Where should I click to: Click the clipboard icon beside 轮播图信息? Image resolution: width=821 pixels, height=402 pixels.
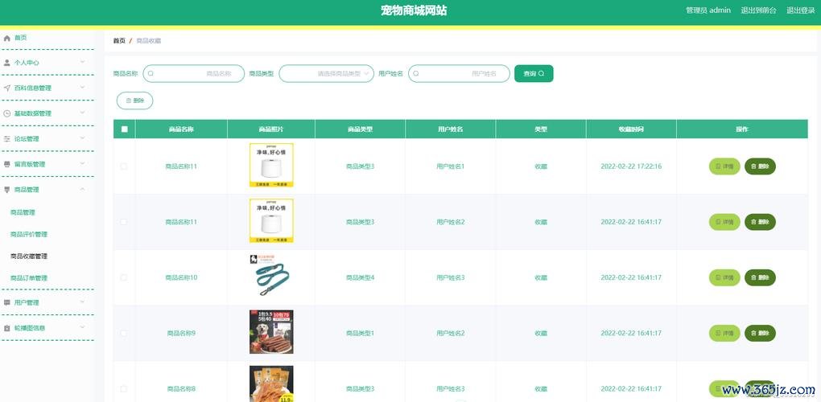click(6, 328)
